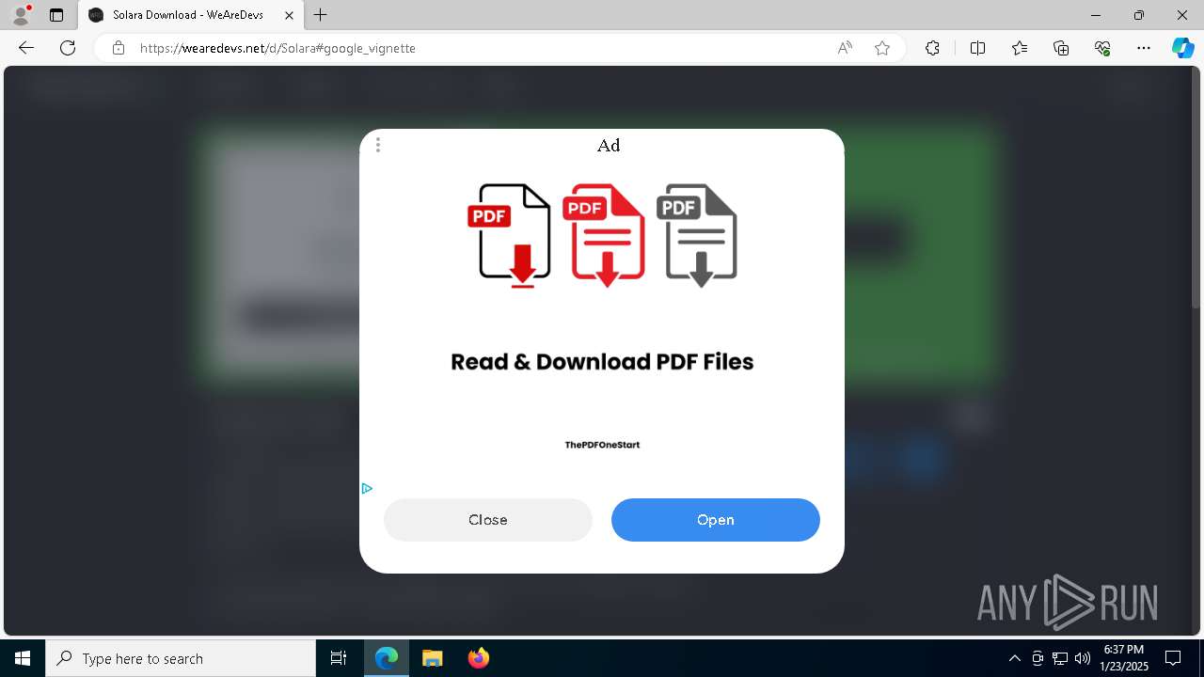Open the Tab actions menu icon
The height and width of the screenshot is (677, 1204).
(56, 15)
